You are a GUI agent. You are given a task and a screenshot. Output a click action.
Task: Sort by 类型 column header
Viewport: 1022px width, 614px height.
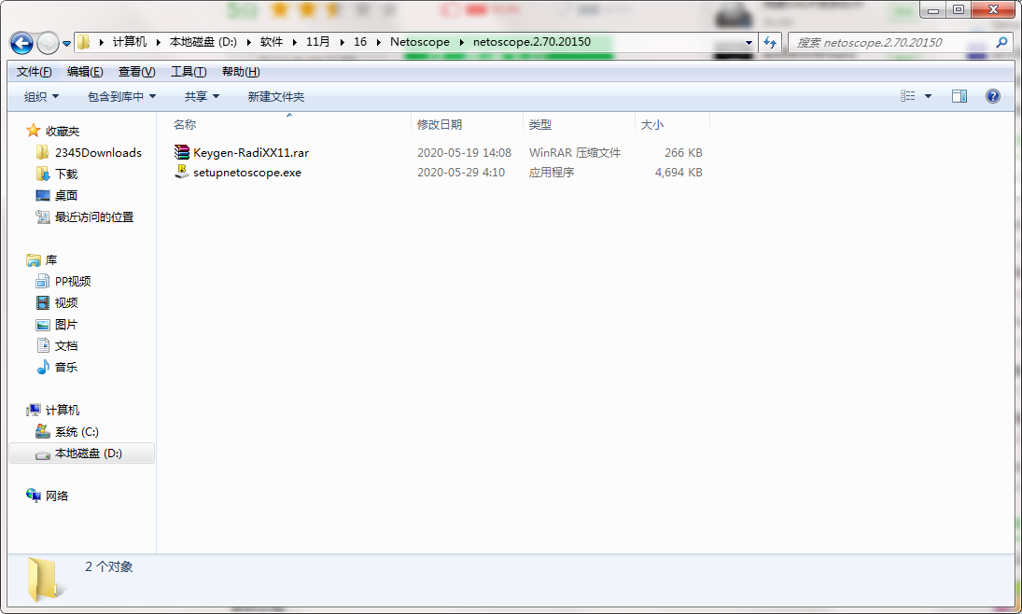tap(539, 124)
